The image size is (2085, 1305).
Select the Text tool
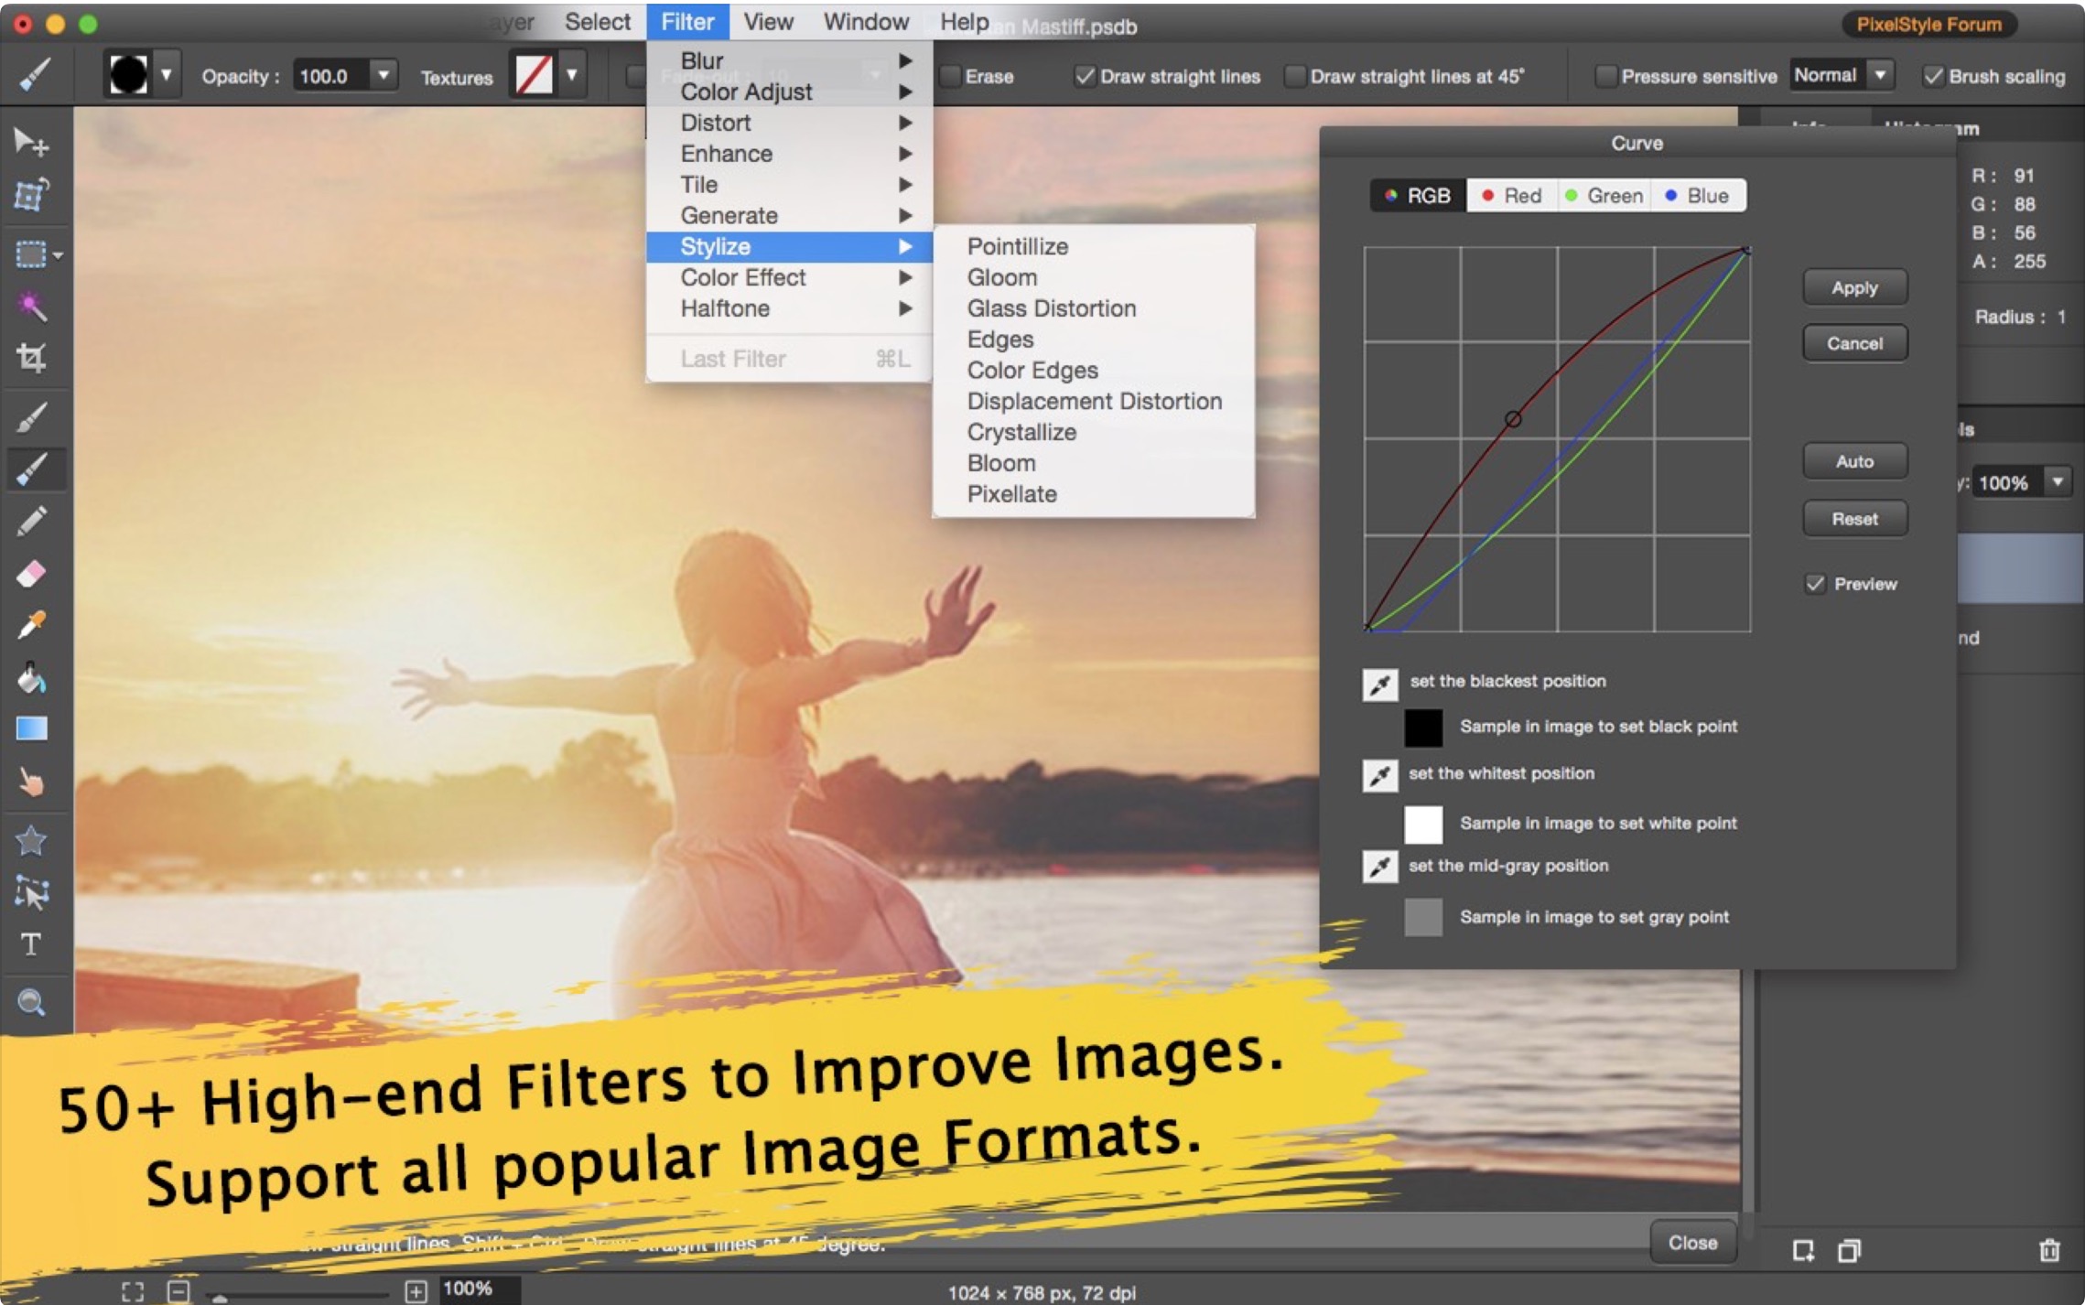pos(31,944)
